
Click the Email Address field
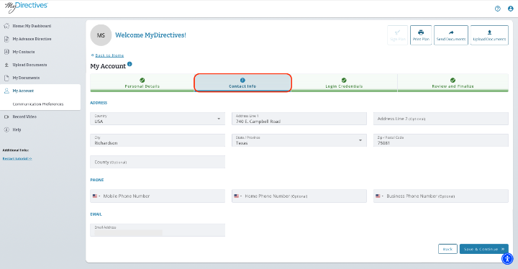(158, 230)
